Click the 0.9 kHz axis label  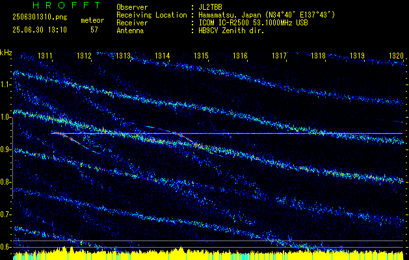[5, 149]
